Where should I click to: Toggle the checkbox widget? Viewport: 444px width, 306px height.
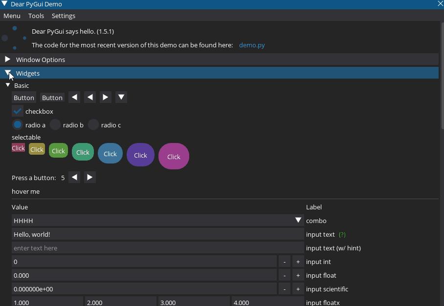tap(17, 111)
